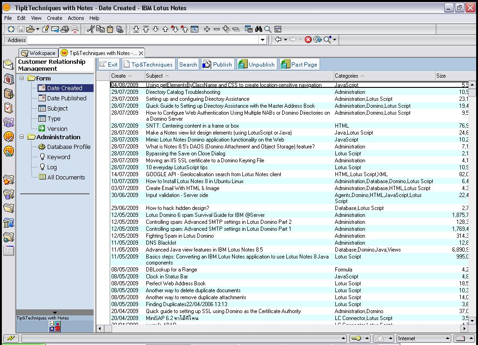
Task: Click inside the Address input field
Action: pyautogui.click(x=143, y=40)
